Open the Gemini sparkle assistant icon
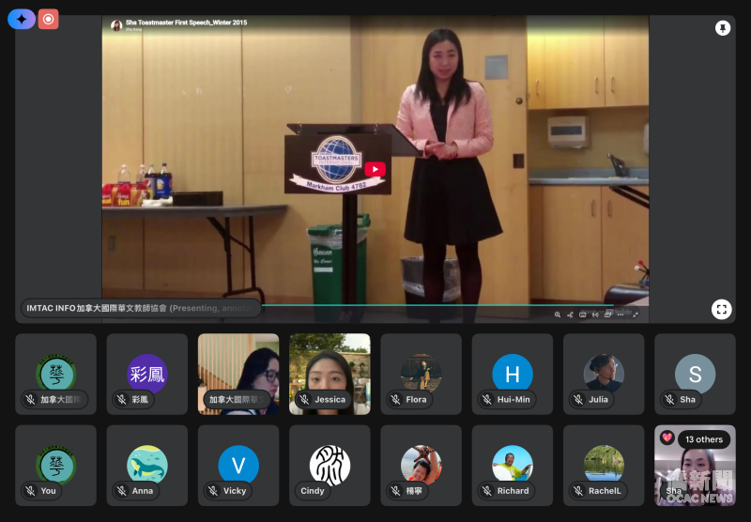 [x=21, y=19]
